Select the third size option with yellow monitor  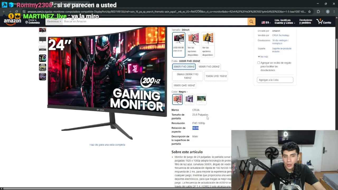208,45
